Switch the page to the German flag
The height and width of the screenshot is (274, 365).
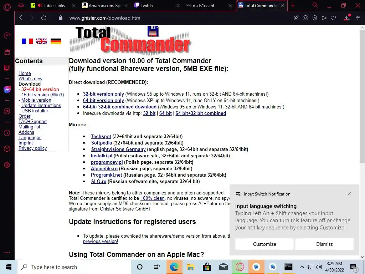56,41
